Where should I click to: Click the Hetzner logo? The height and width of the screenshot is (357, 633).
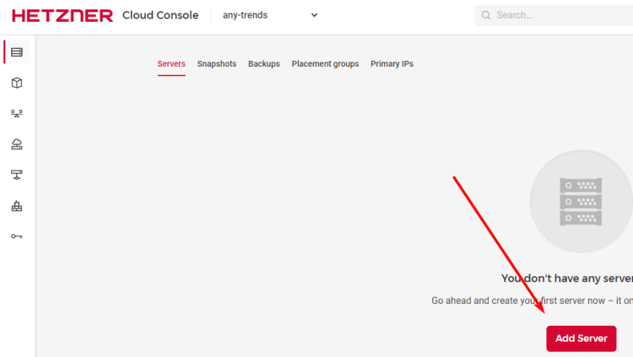[x=62, y=15]
